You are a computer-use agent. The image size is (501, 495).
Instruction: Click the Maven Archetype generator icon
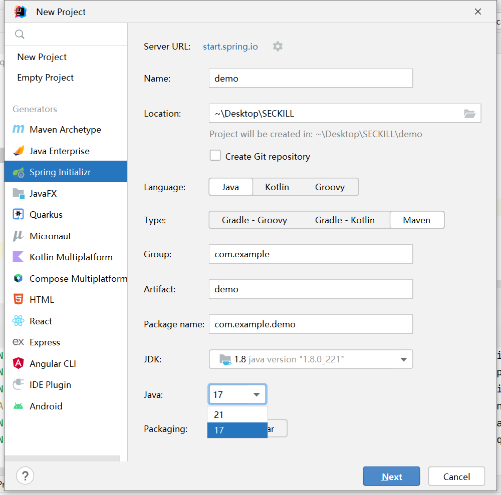coord(19,130)
